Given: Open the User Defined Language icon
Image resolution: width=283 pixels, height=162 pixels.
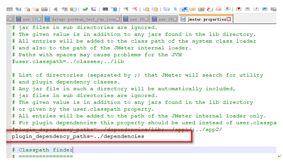Looking at the screenshot, I should click(x=192, y=9).
